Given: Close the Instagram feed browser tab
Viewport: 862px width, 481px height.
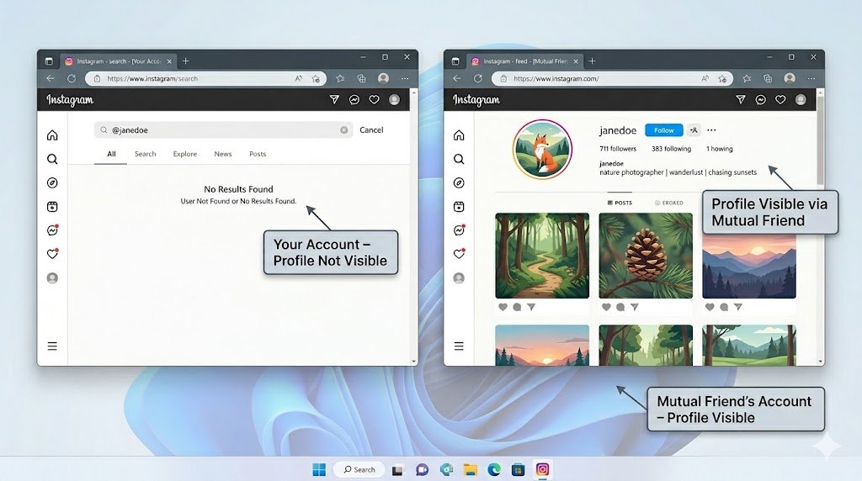Looking at the screenshot, I should tap(576, 61).
